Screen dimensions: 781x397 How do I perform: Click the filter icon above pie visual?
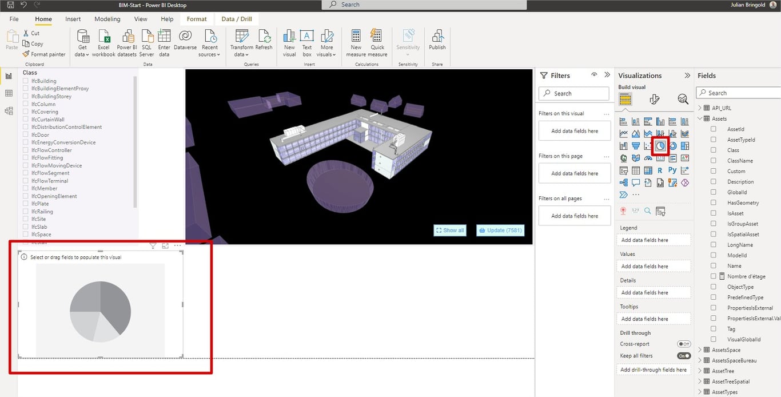[153, 245]
